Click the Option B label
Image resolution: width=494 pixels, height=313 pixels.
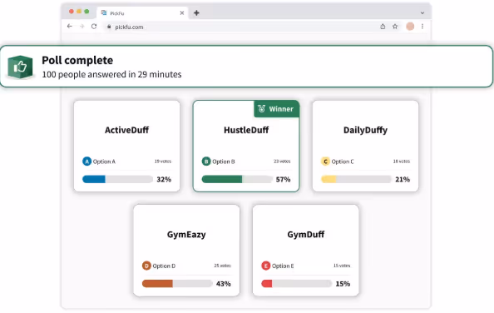tap(224, 161)
